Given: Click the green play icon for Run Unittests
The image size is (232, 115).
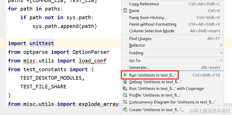Looking at the screenshot, I should 125,75.
